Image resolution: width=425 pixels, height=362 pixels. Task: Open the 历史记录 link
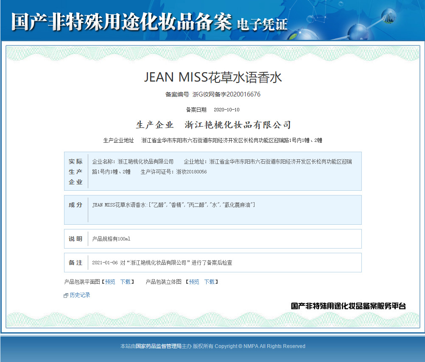click(80, 295)
